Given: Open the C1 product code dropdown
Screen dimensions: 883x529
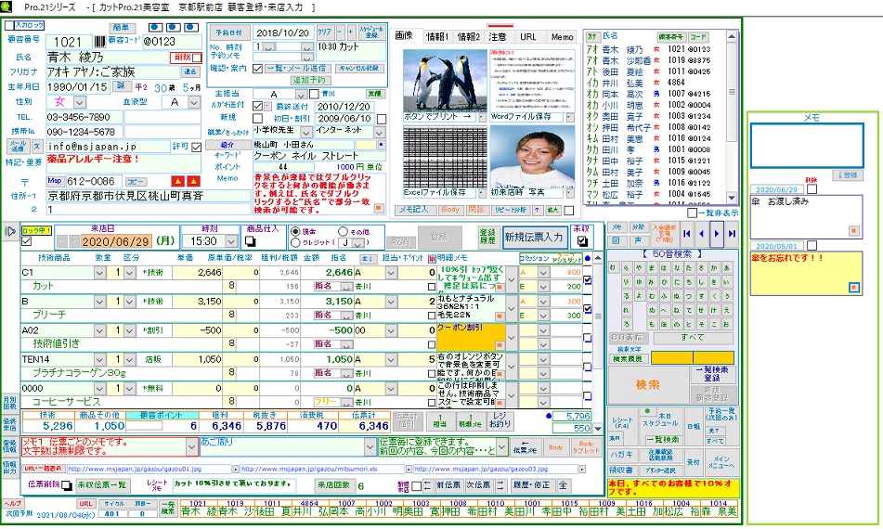Looking at the screenshot, I should 99,272.
